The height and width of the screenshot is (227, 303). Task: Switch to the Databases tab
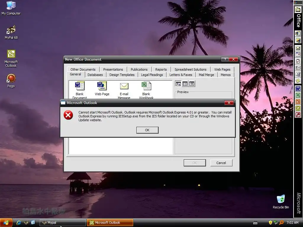(x=95, y=75)
